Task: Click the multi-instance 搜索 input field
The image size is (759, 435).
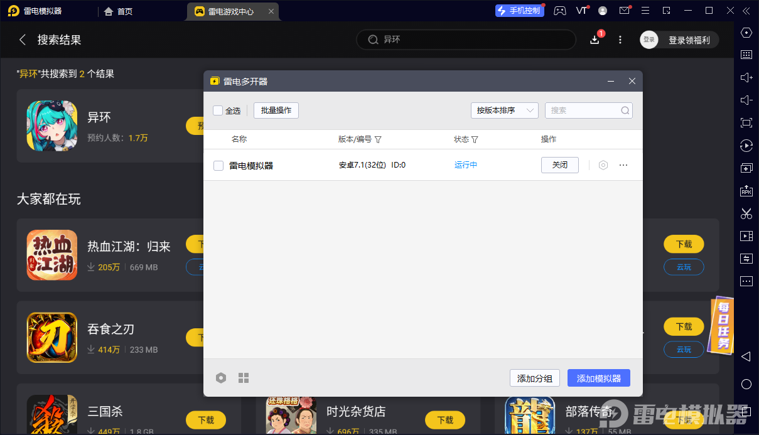Action: [584, 110]
